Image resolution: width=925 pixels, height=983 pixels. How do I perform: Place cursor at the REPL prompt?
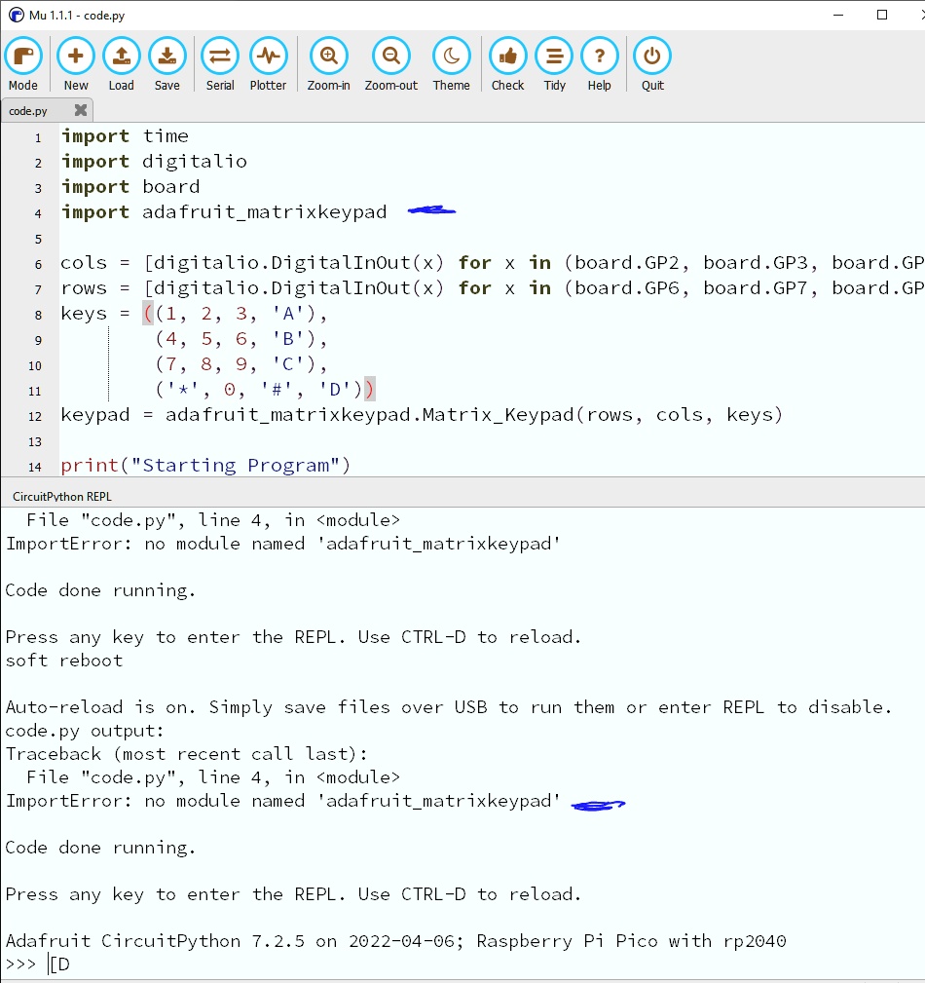click(47, 964)
